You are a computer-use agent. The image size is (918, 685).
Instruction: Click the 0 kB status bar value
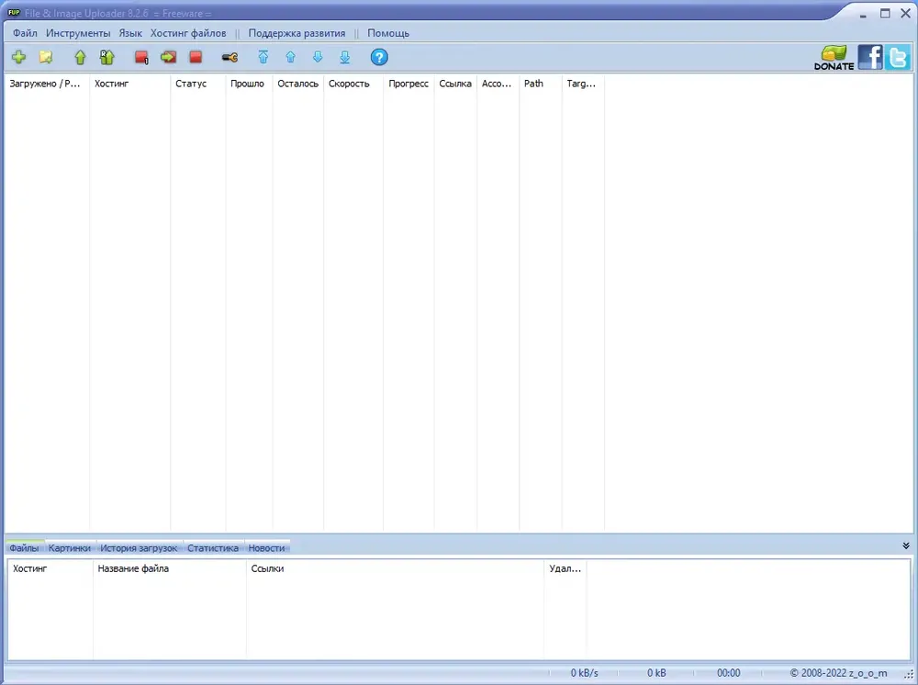pyautogui.click(x=656, y=673)
